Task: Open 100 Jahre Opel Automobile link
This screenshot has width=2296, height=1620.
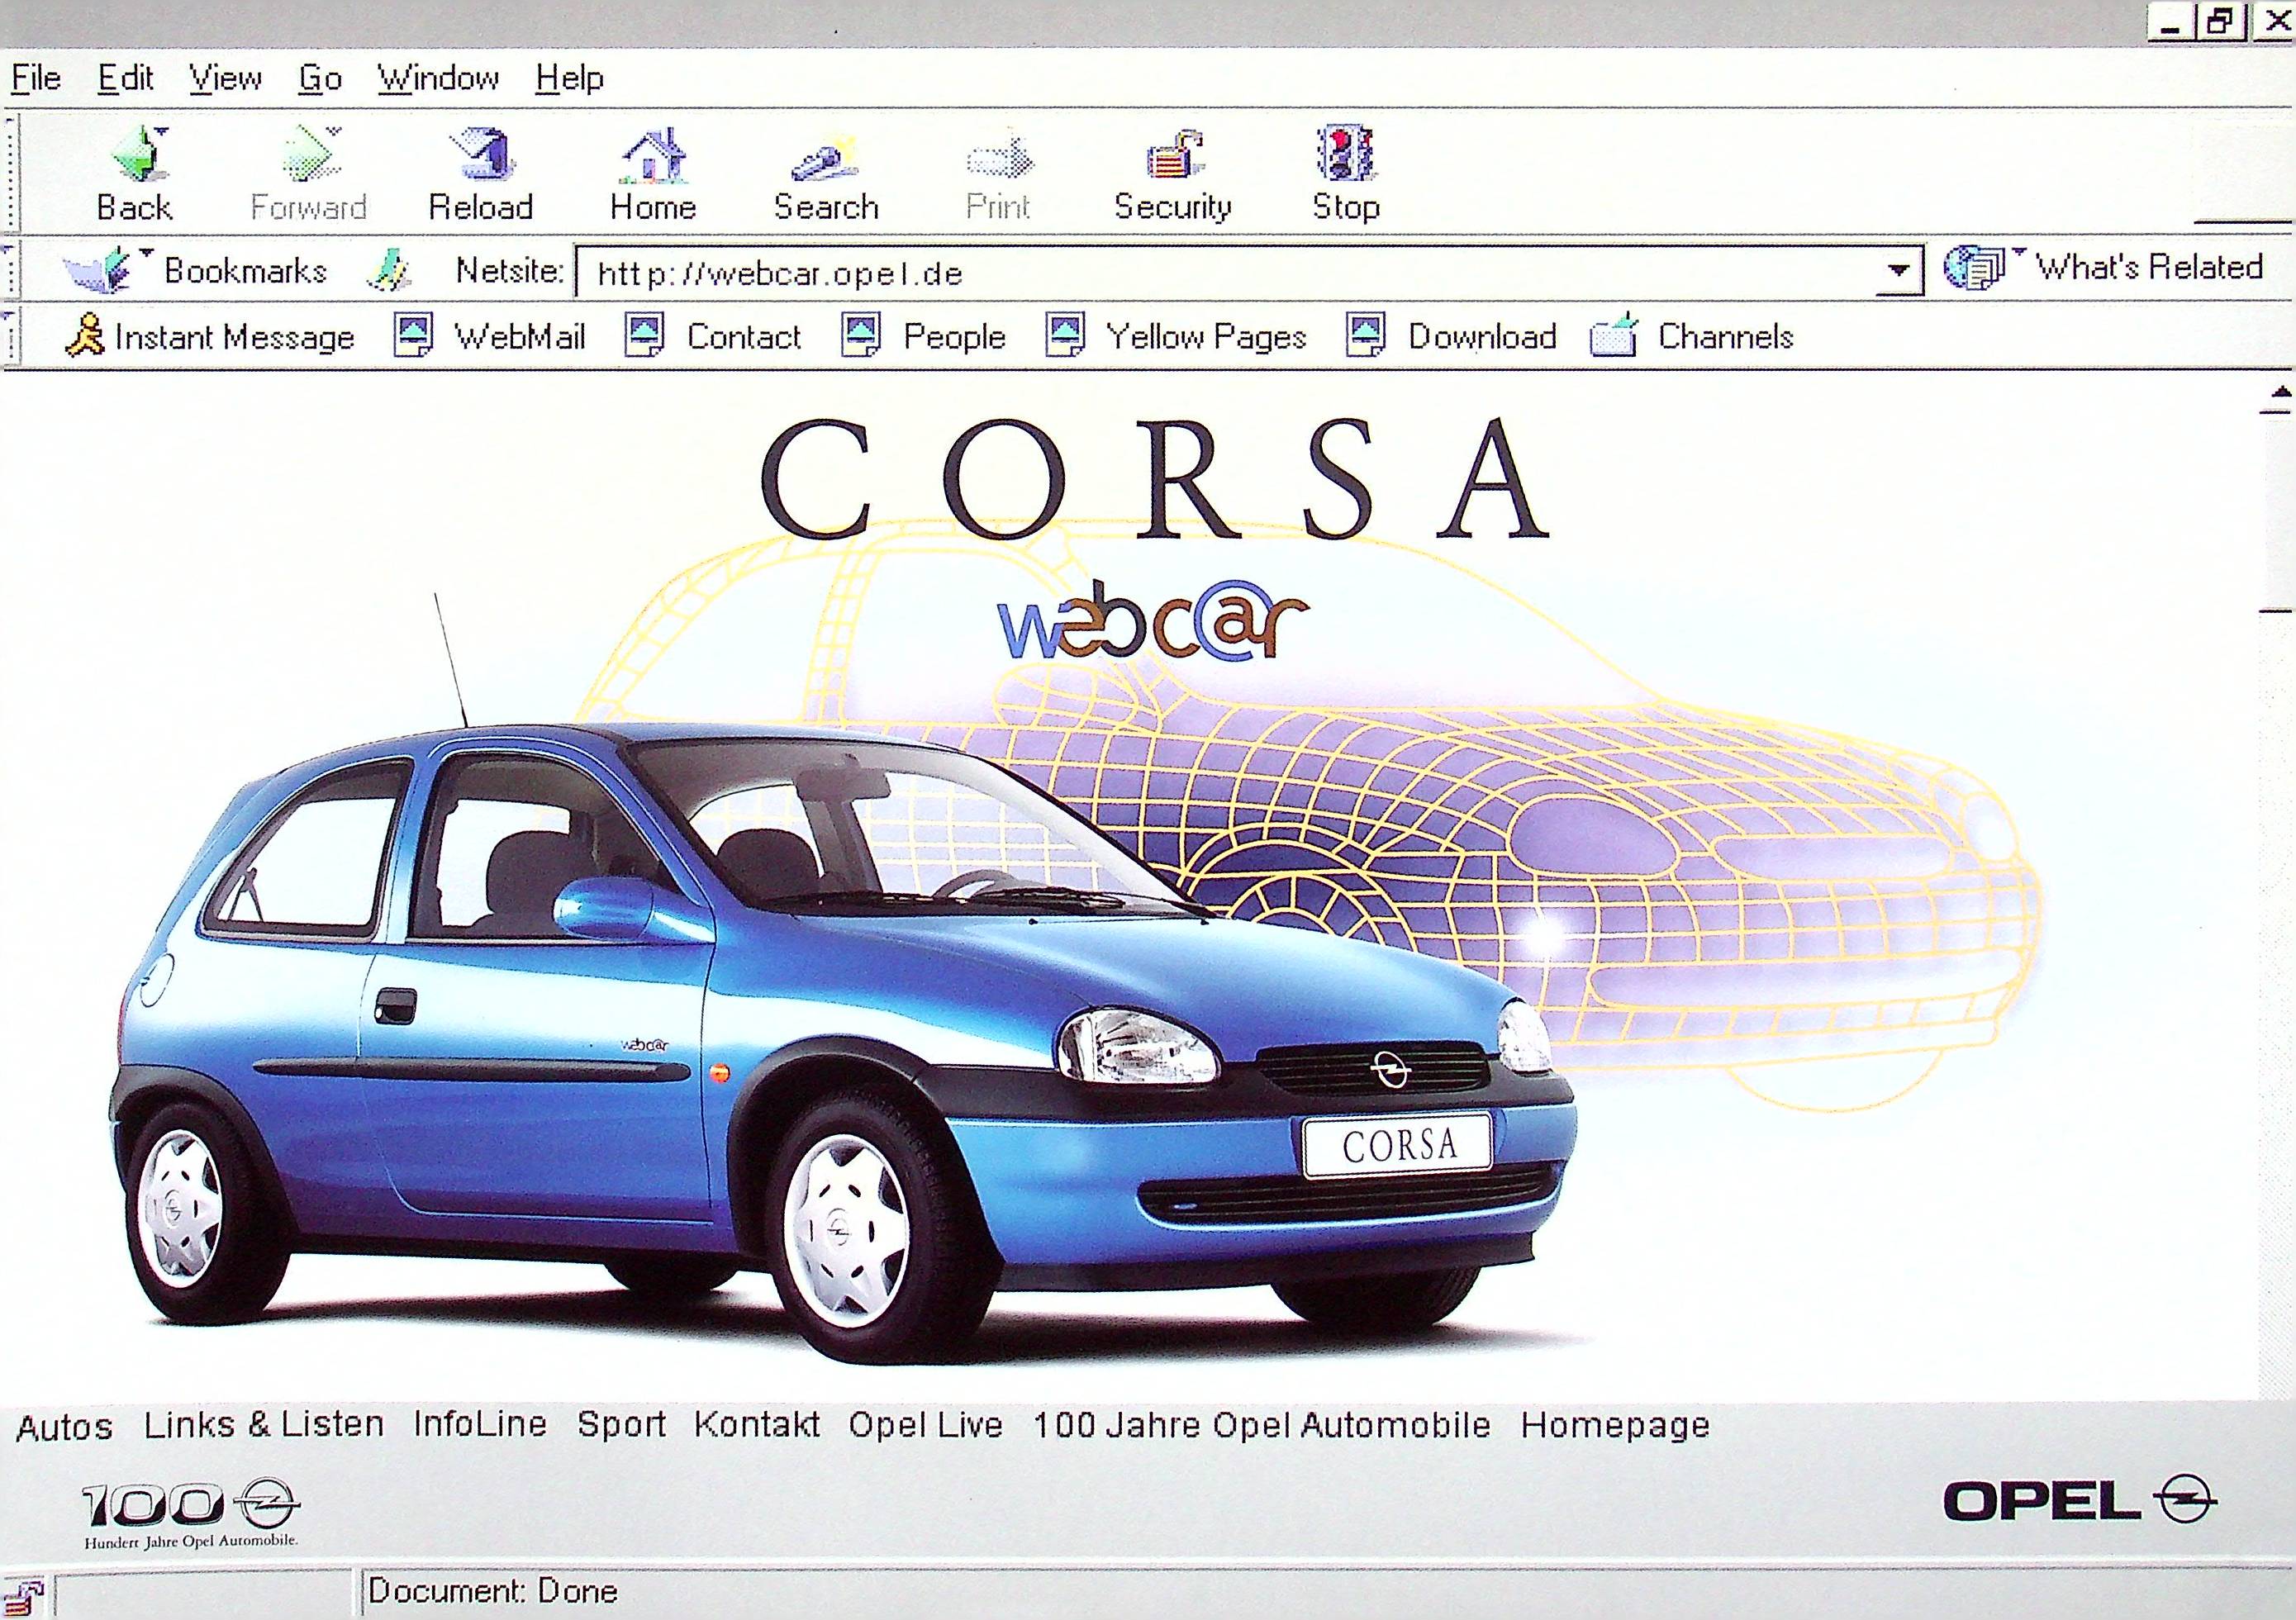Action: [1261, 1424]
